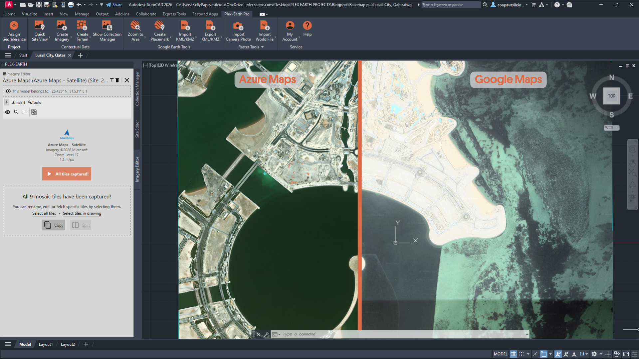Switch to the Express Tools ribbon tab
This screenshot has height=359, width=639.
[x=174, y=14]
